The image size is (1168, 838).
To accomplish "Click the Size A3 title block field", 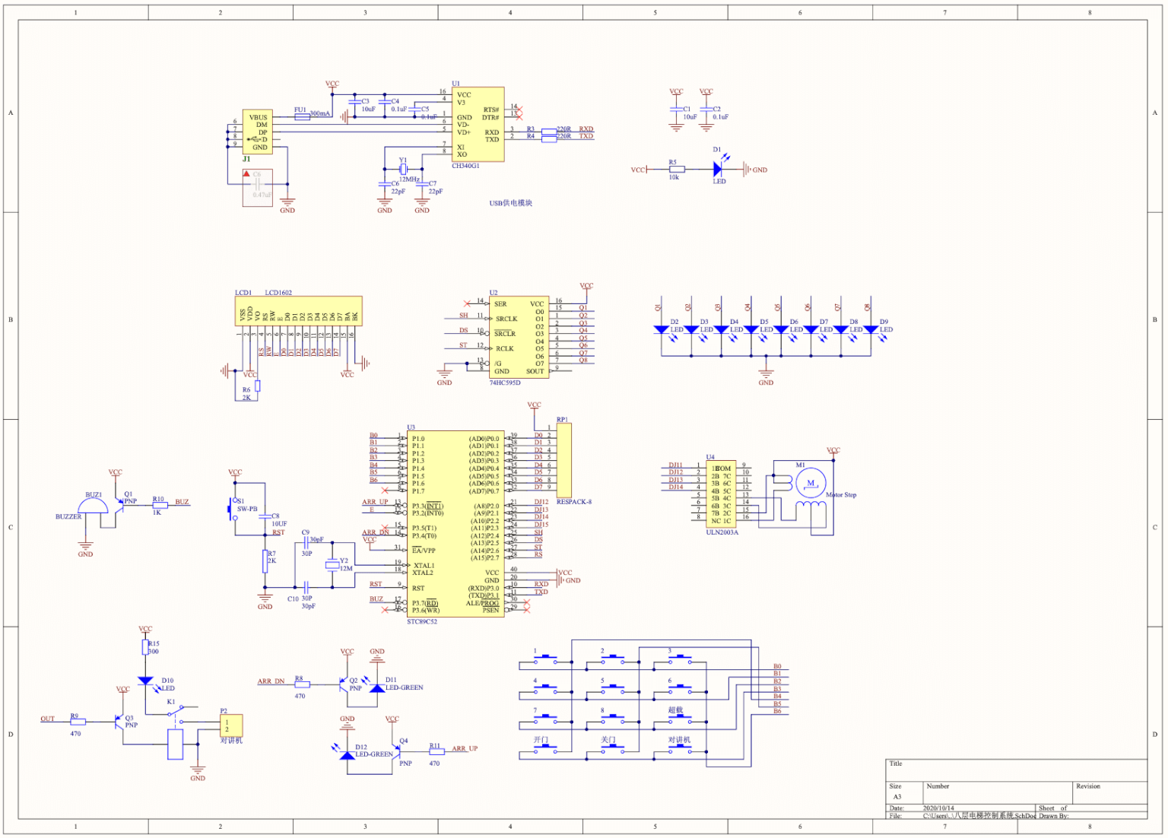I will (x=903, y=792).
